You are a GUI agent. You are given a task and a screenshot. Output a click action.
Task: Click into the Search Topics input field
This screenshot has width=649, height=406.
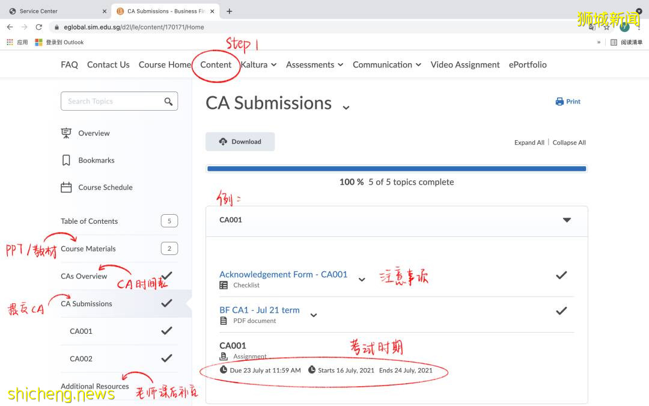click(x=111, y=102)
